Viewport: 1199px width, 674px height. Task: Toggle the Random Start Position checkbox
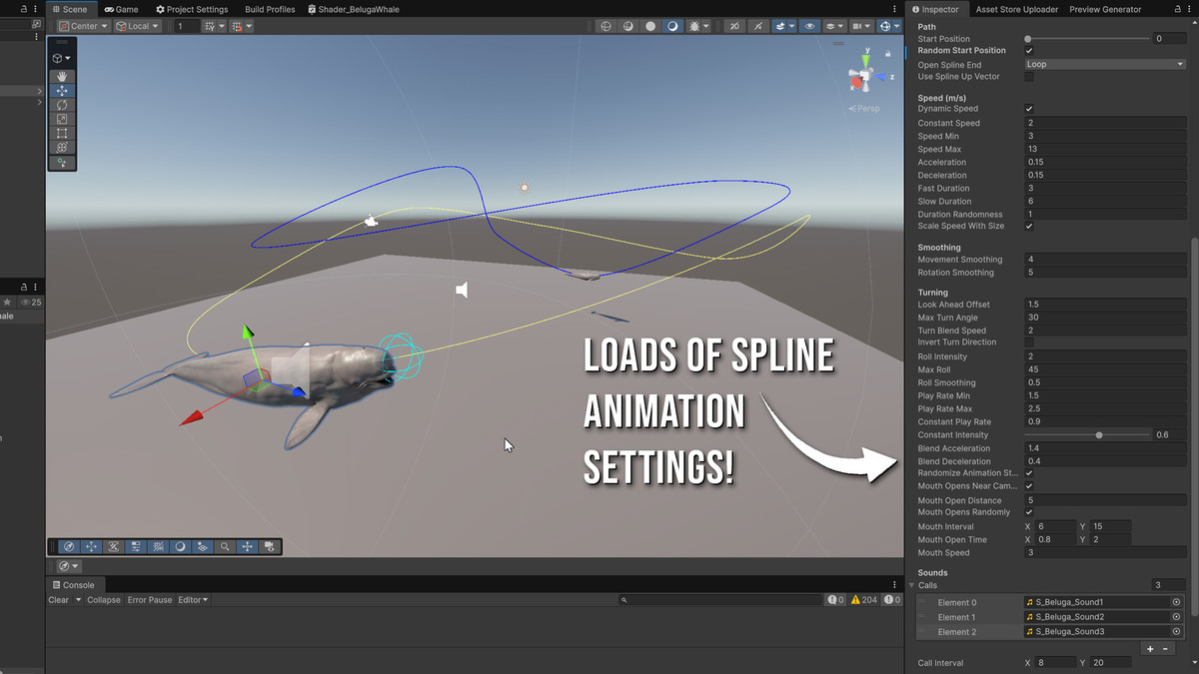click(x=1029, y=50)
